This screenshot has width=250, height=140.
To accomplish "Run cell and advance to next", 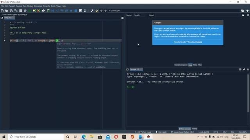I will pyautogui.click(x=39, y=10).
